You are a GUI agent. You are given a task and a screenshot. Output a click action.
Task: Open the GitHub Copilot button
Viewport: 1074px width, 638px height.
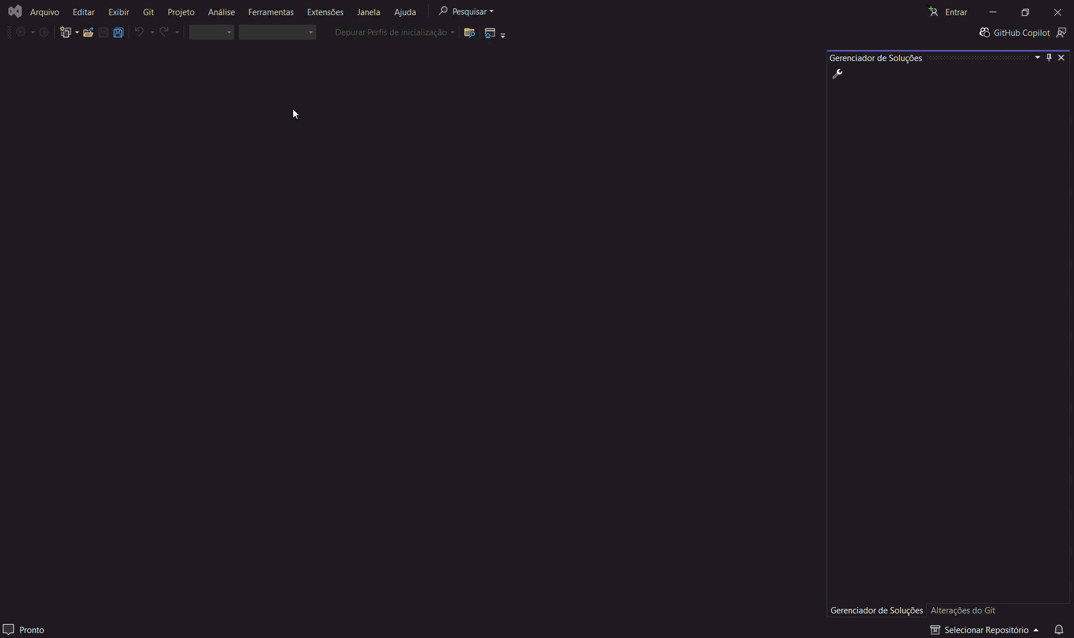(x=1014, y=33)
